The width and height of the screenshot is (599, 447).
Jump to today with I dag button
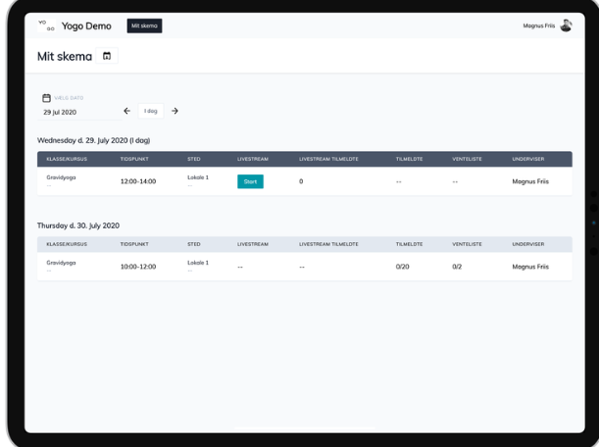click(x=151, y=111)
